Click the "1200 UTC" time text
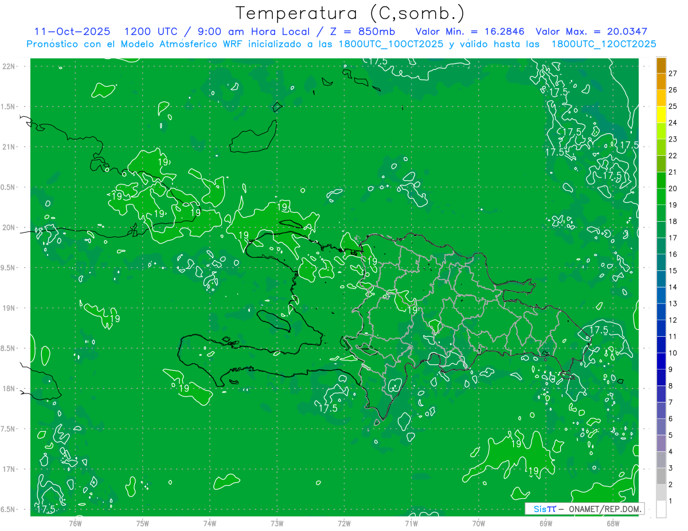 pos(151,32)
